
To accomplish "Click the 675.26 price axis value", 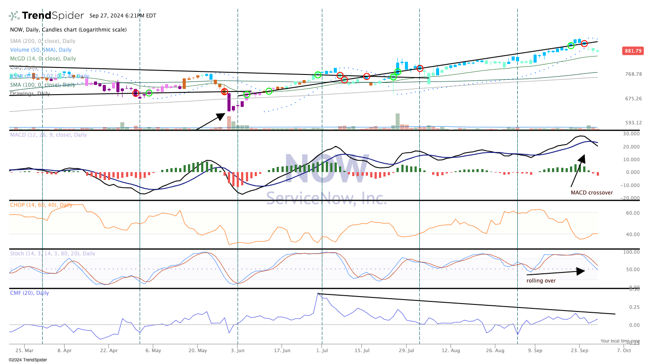I will click(634, 99).
